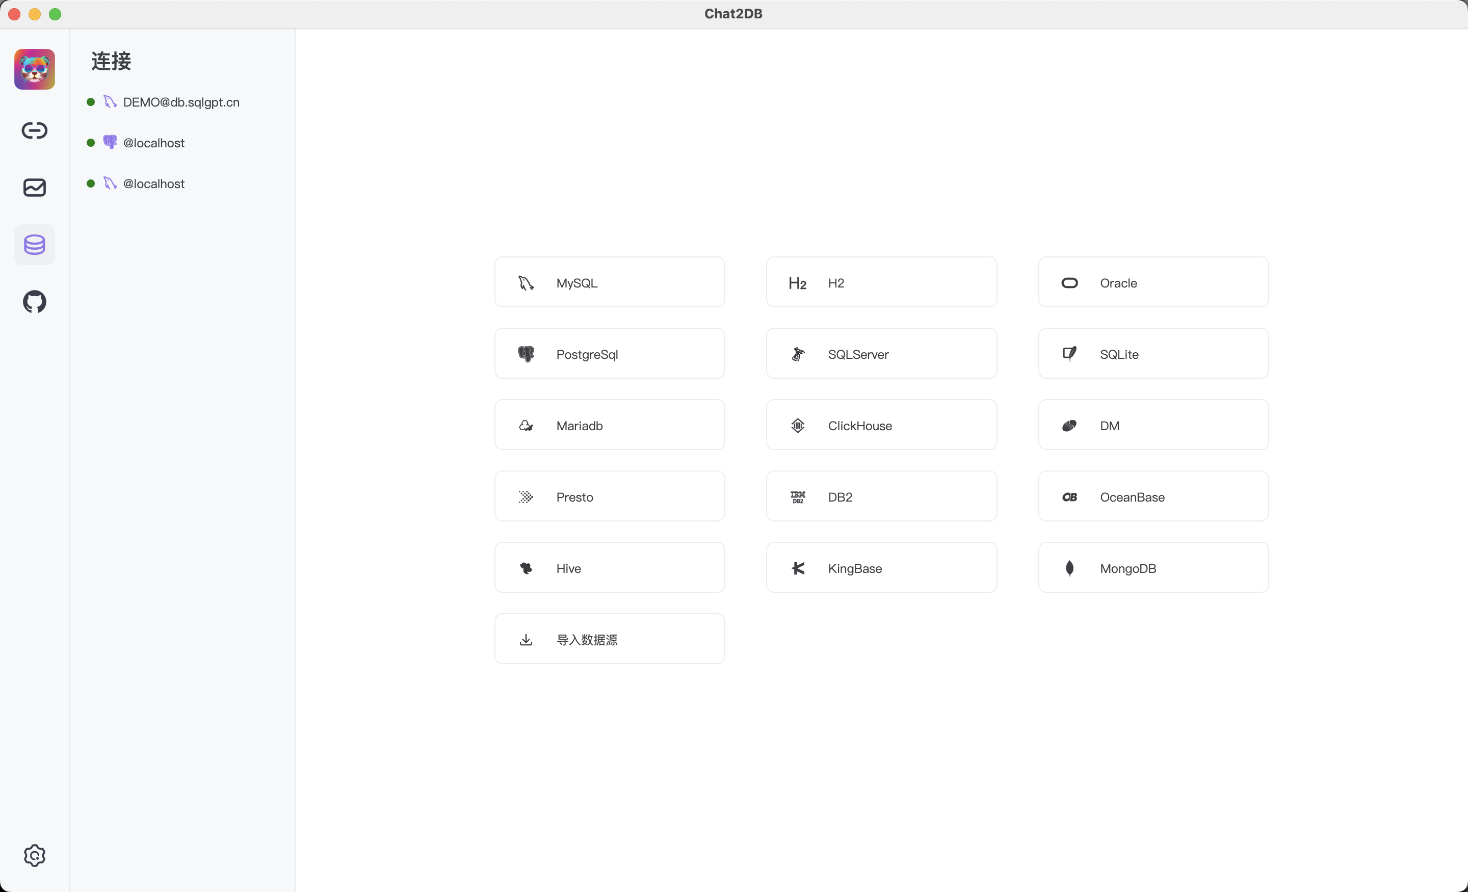Click the ClickHouse logo icon

798,426
